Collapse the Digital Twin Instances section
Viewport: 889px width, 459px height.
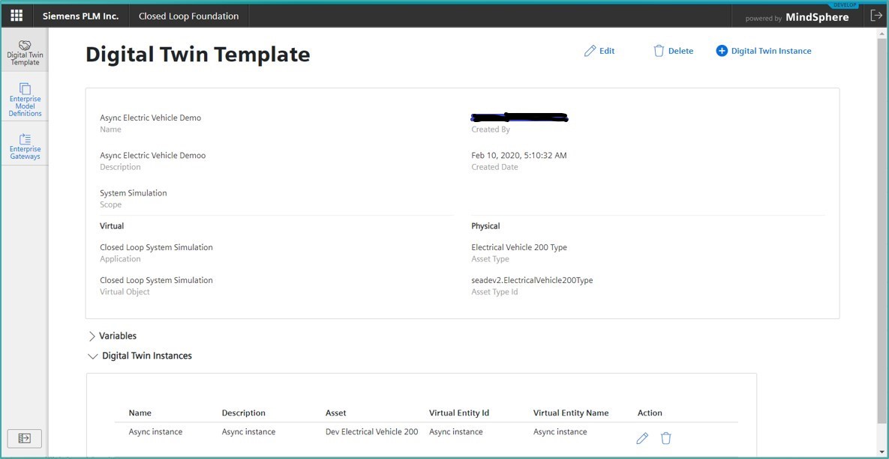pos(140,356)
